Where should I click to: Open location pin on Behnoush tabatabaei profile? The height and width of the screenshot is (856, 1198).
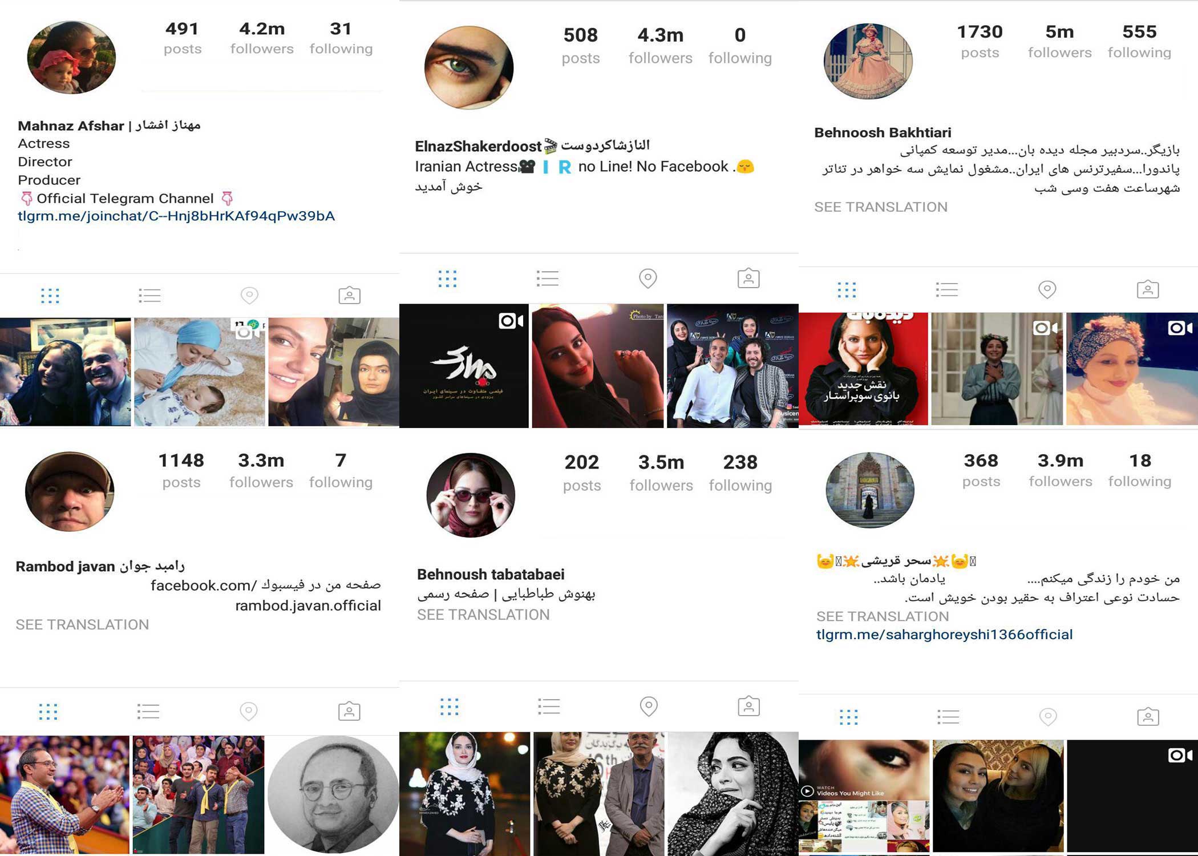pyautogui.click(x=648, y=706)
